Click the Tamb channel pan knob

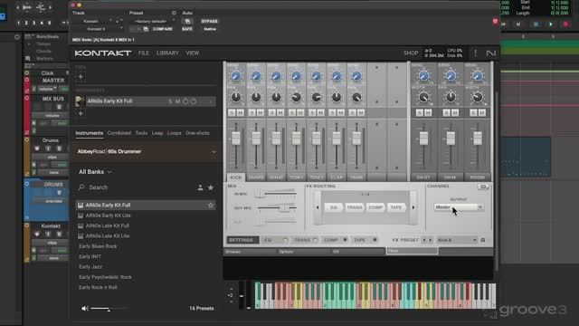click(356, 97)
